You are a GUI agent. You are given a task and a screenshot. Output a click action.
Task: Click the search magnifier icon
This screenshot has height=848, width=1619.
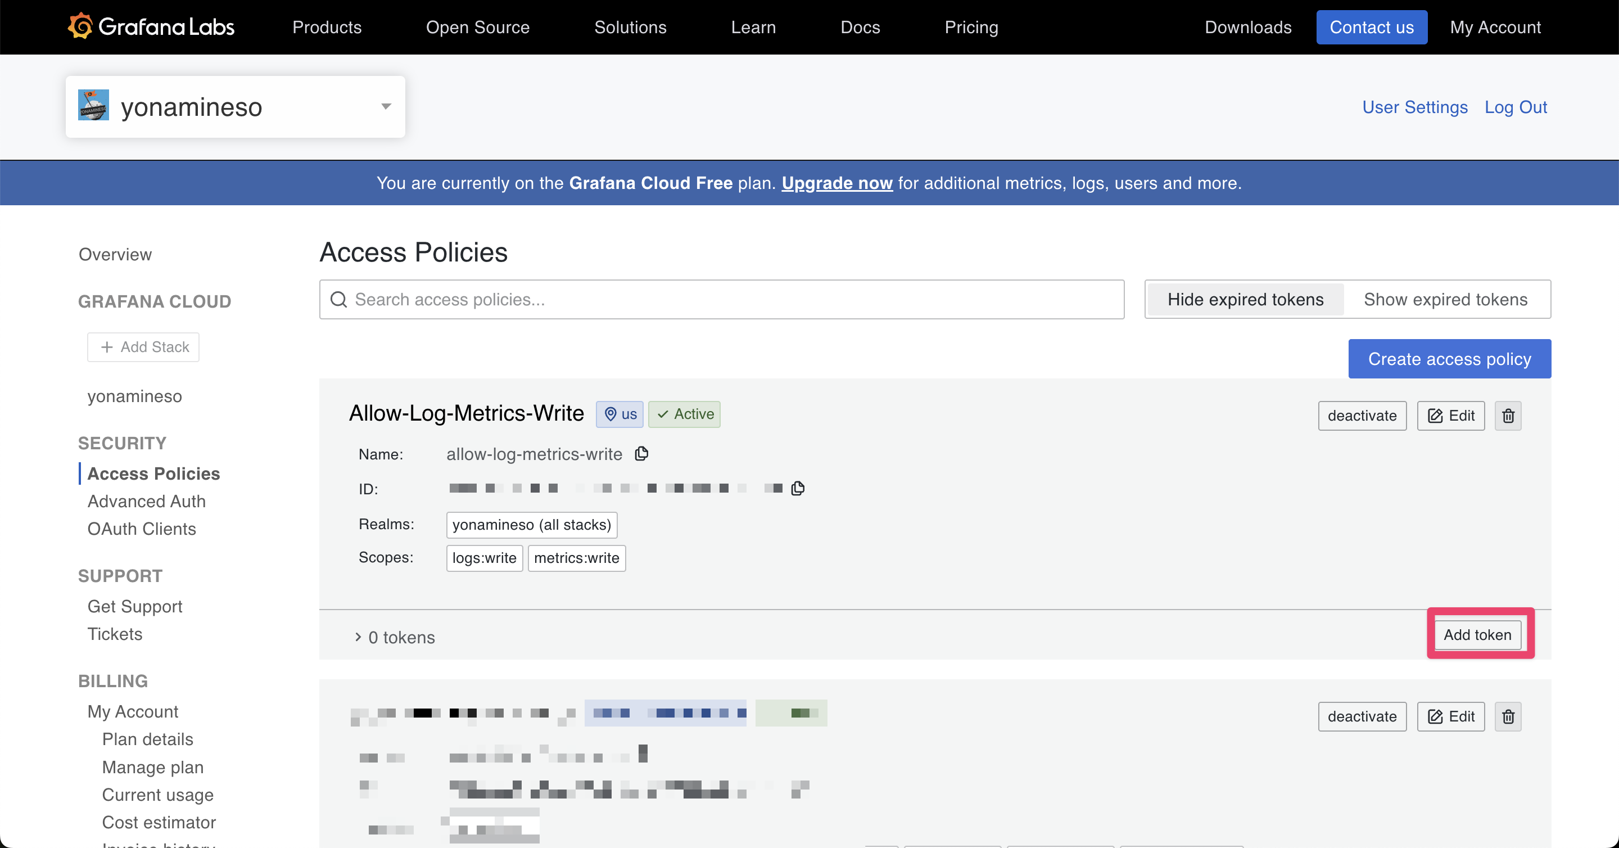point(339,299)
